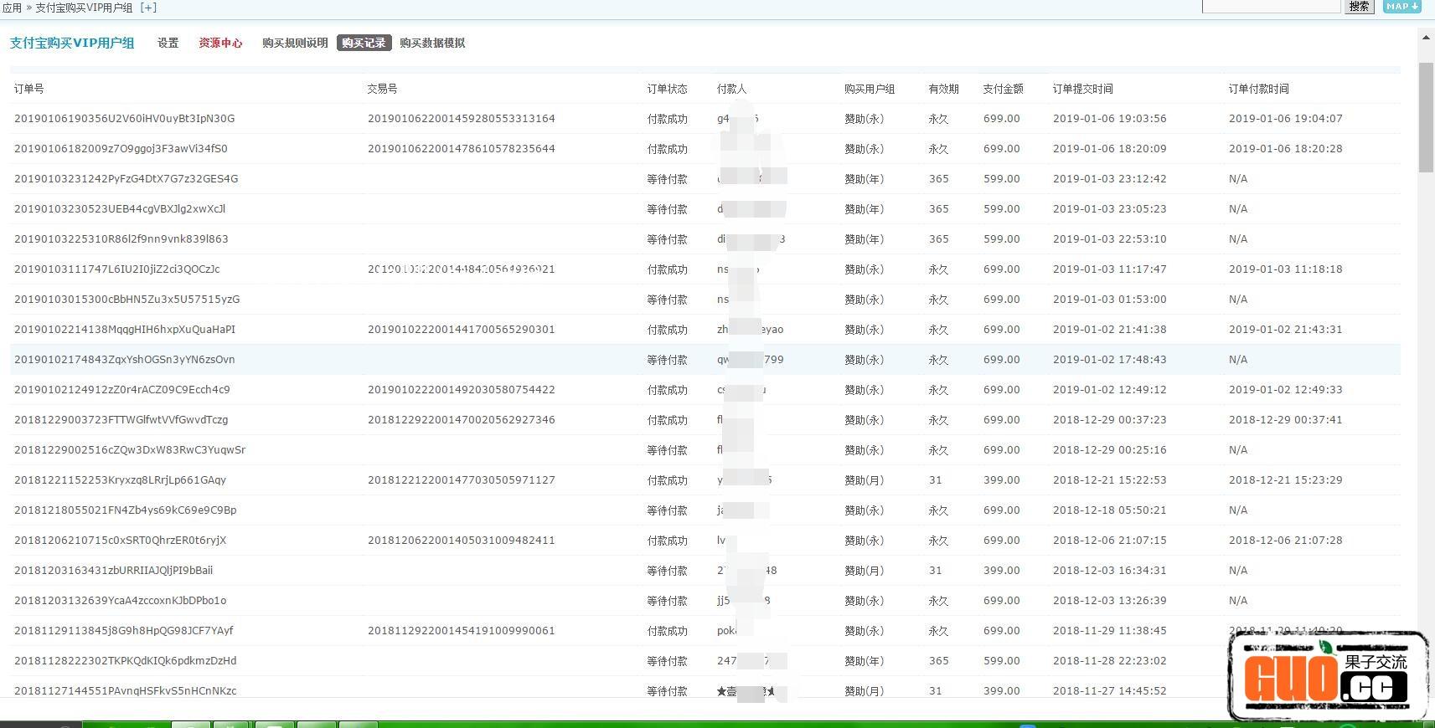Open the 设置 tab
The height and width of the screenshot is (728, 1435).
coord(168,43)
